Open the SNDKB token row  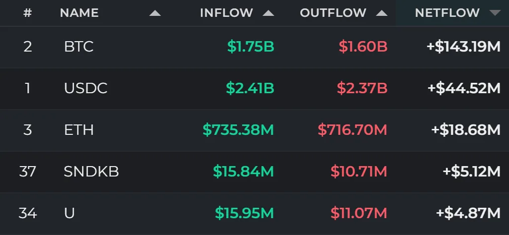click(254, 172)
